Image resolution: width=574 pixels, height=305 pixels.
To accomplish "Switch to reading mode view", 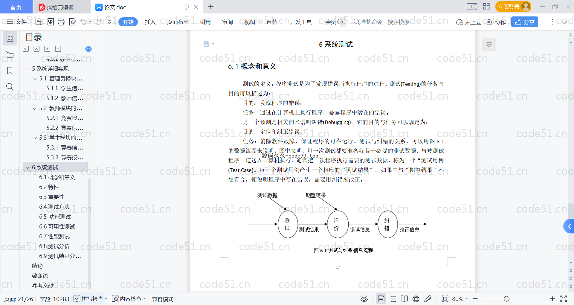I will pyautogui.click(x=404, y=299).
